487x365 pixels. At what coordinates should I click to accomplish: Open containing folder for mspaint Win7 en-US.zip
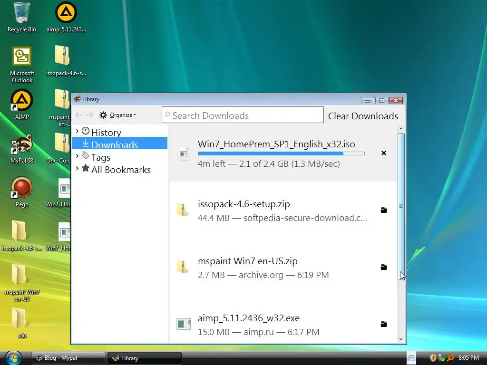(384, 267)
